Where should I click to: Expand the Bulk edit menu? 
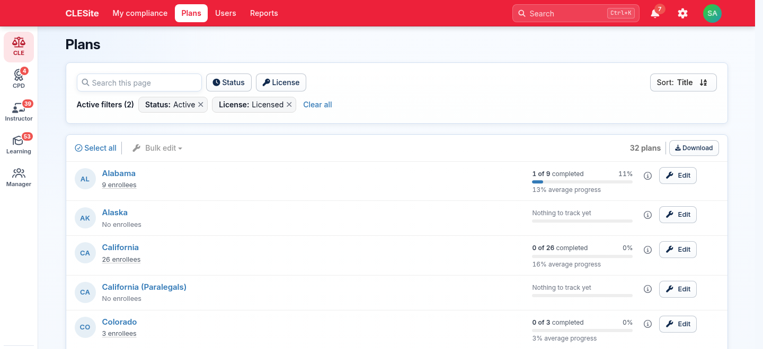tap(157, 148)
